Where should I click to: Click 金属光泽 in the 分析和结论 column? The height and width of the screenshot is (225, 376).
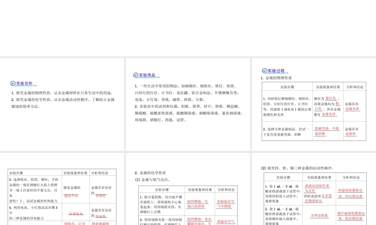[x=352, y=109]
